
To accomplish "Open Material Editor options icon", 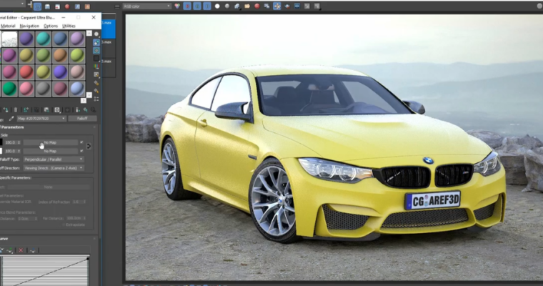I will tap(96, 83).
